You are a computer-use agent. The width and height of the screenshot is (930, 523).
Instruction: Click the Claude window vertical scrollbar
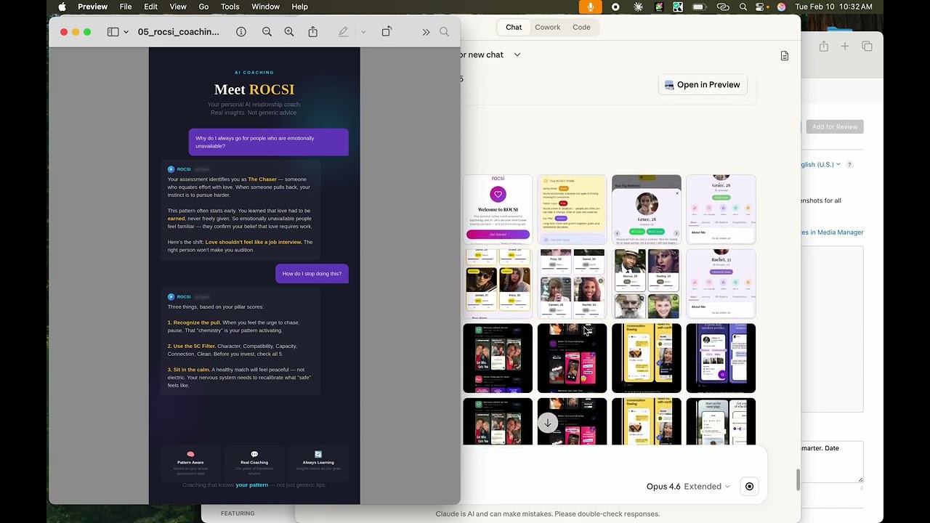point(797,479)
